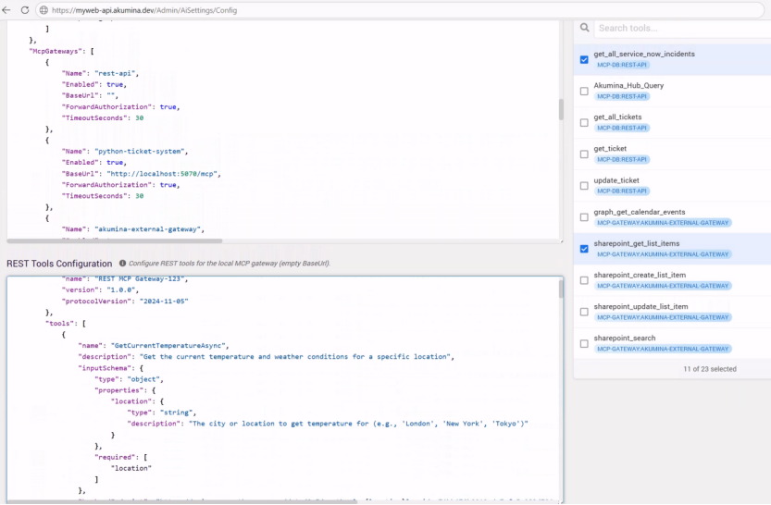Click the "GetCurrentTemperatureAsync" tool name
This screenshot has height=505, width=771.
[x=168, y=345]
